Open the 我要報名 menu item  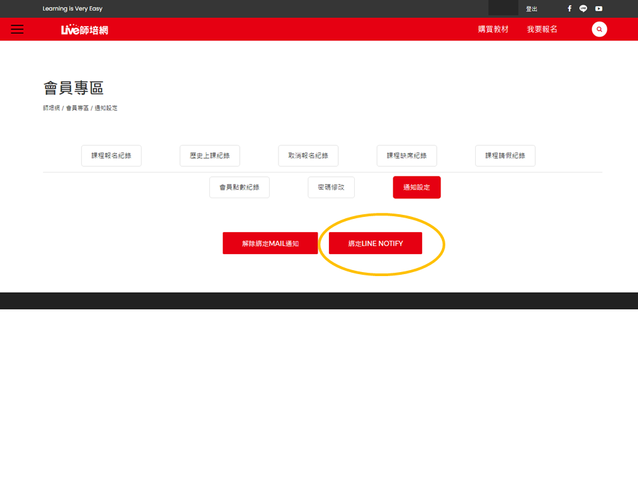tap(542, 29)
